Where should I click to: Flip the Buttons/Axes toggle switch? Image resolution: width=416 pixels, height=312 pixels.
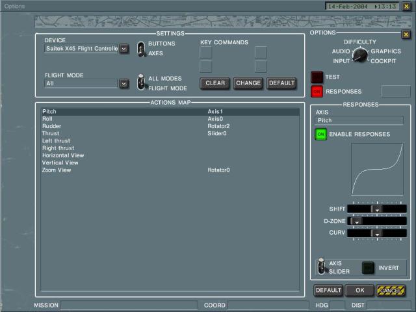tap(142, 49)
